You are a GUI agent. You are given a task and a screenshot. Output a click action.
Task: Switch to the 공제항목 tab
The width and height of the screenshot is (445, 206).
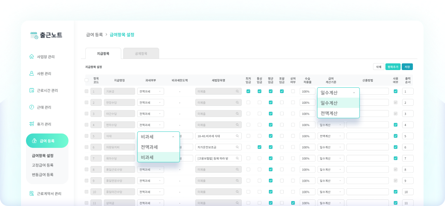141,54
